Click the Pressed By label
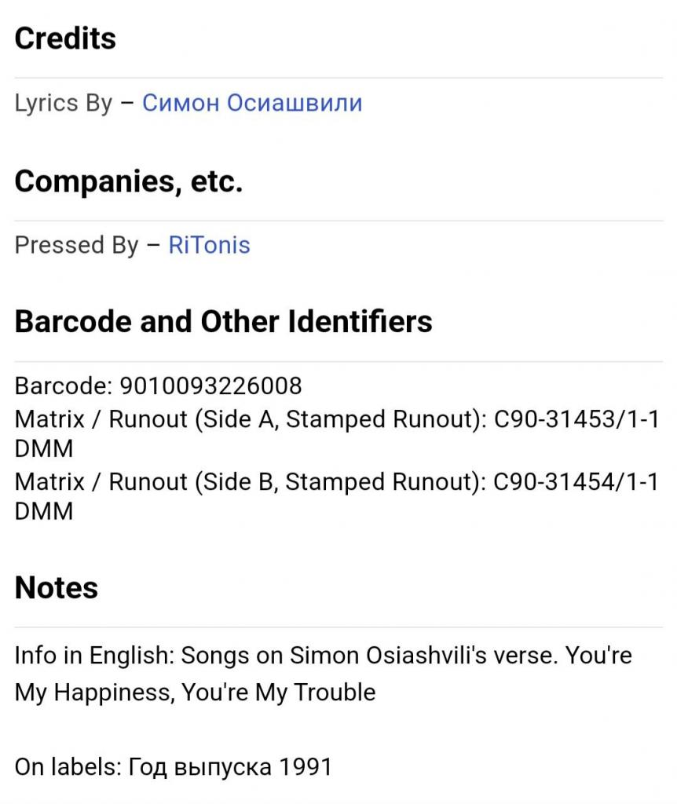The height and width of the screenshot is (804, 677). (76, 245)
